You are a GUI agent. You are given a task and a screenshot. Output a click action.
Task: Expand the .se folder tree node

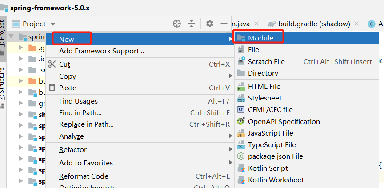(21, 70)
